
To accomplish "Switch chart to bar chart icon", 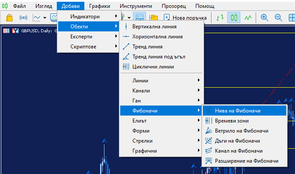I will [x=220, y=17].
